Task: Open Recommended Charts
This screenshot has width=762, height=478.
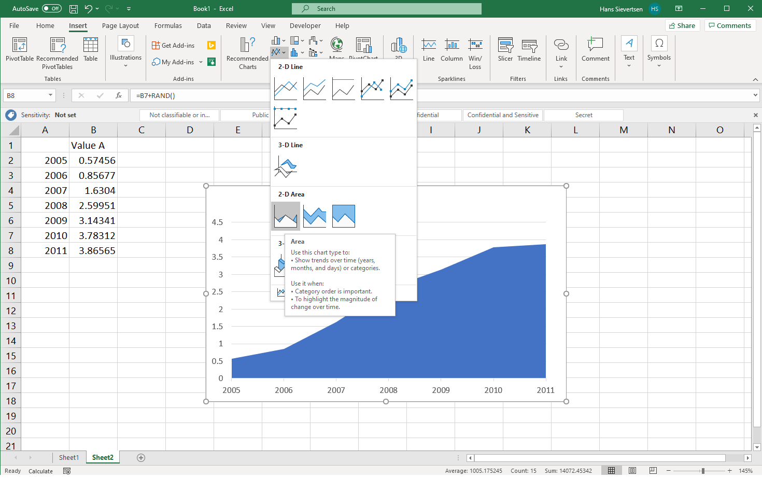Action: click(248, 53)
